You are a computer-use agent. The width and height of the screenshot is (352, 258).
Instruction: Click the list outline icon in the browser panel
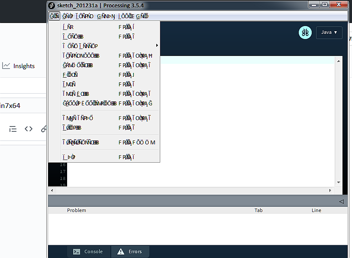point(13,129)
